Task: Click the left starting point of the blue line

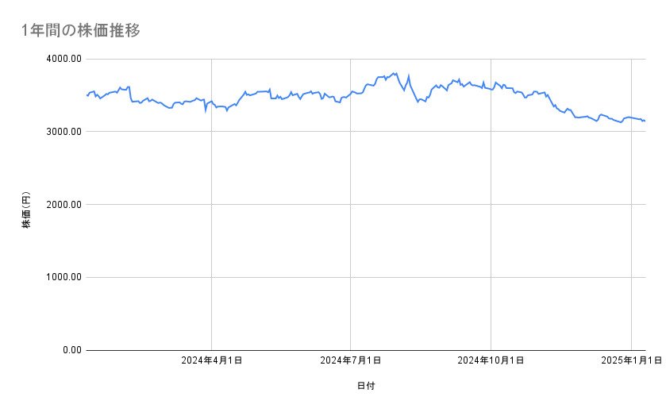Action: coord(87,95)
